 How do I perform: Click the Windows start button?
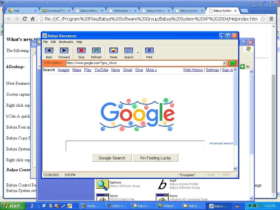[x=13, y=206]
